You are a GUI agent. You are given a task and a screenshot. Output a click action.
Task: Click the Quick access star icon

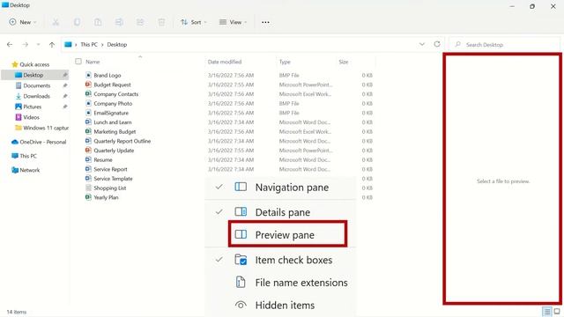click(15, 64)
